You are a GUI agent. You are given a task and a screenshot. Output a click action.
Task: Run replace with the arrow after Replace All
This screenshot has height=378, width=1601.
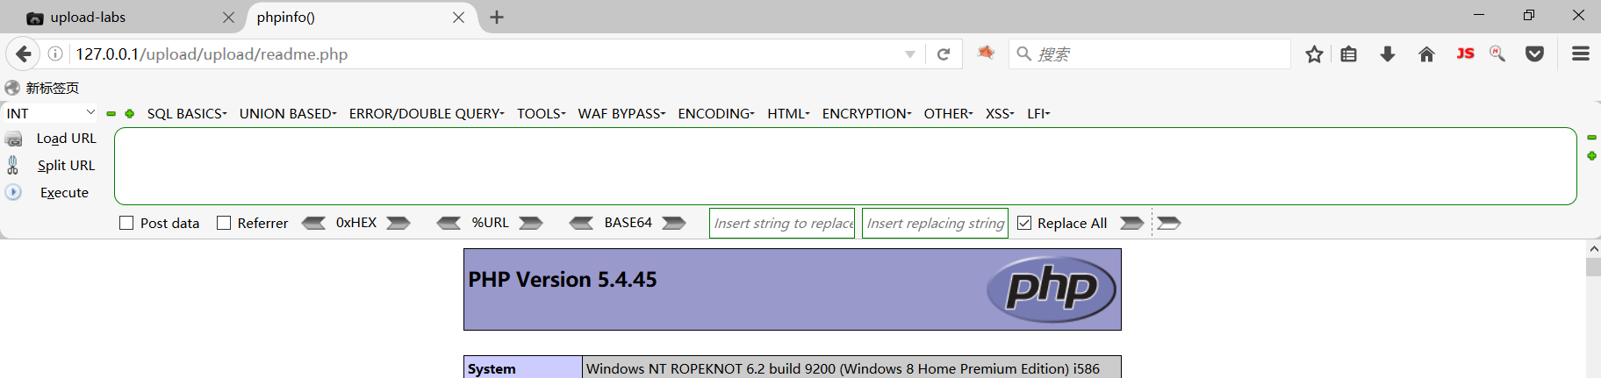click(x=1132, y=223)
